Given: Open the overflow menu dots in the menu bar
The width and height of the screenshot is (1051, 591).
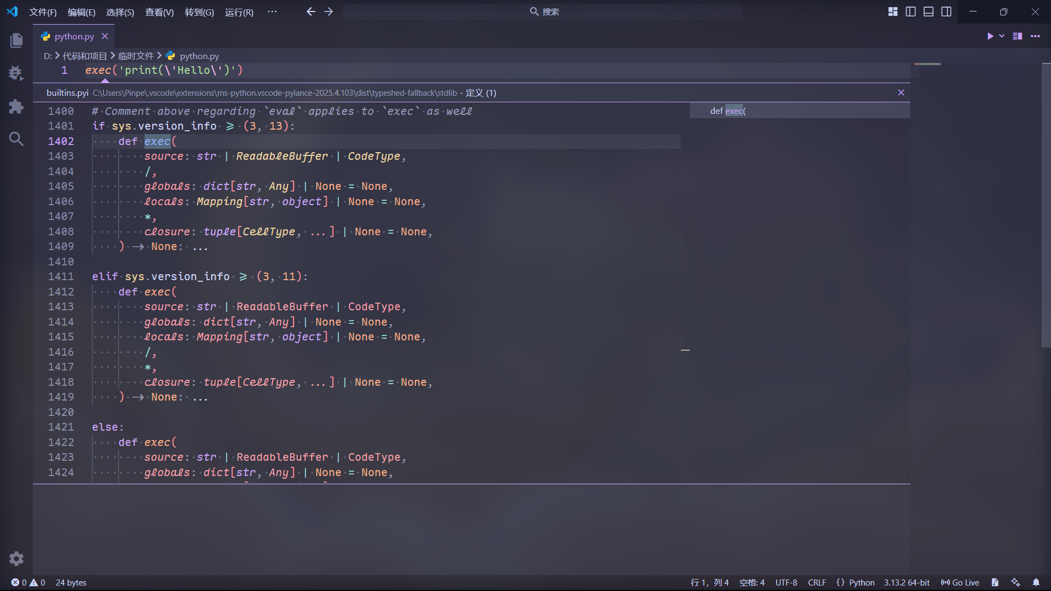Looking at the screenshot, I should [x=272, y=11].
